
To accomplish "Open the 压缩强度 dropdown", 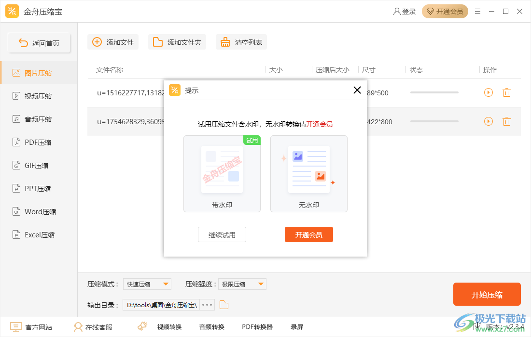I will [x=242, y=284].
